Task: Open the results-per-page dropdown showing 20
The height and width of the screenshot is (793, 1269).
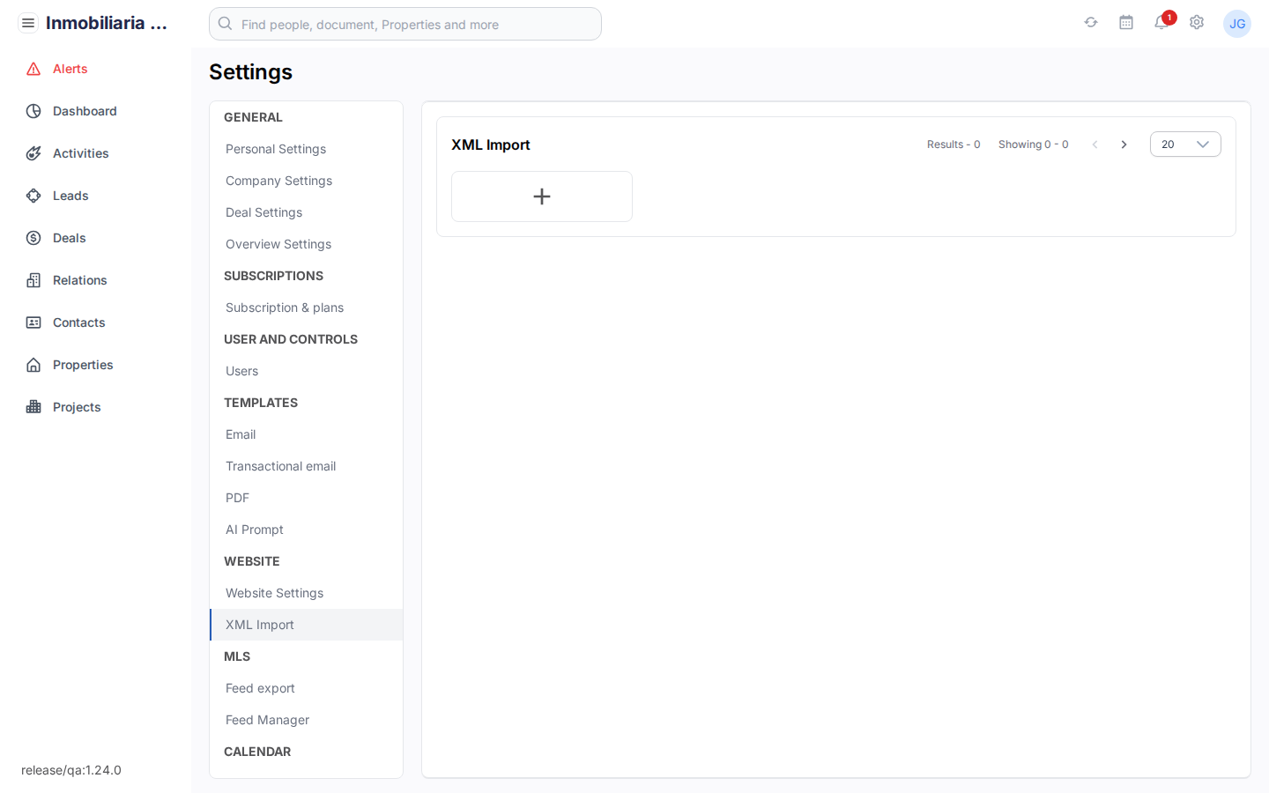Action: click(1185, 144)
